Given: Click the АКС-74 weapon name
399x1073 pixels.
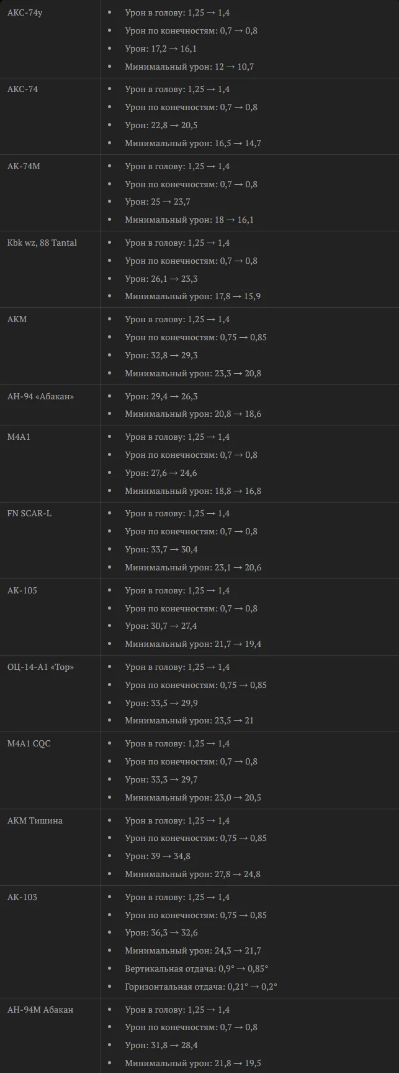Looking at the screenshot, I should pos(22,89).
